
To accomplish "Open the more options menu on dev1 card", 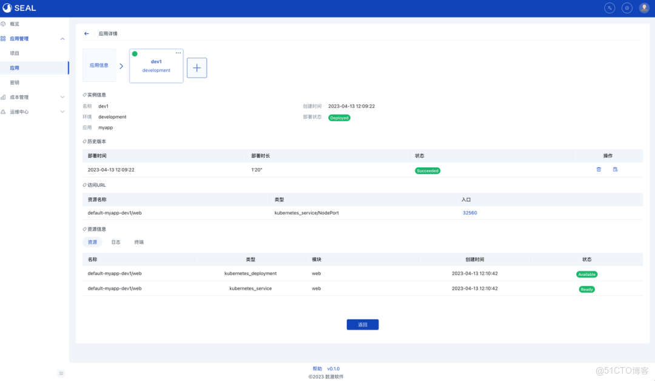I will pyautogui.click(x=178, y=53).
